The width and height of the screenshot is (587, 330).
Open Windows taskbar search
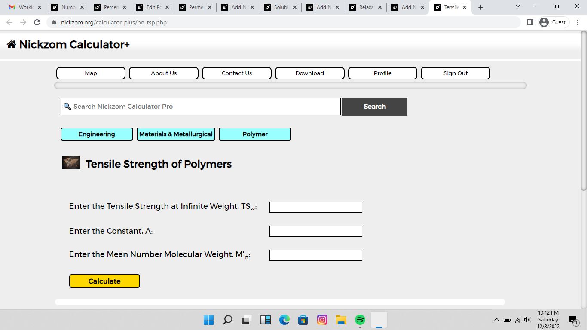tap(228, 320)
